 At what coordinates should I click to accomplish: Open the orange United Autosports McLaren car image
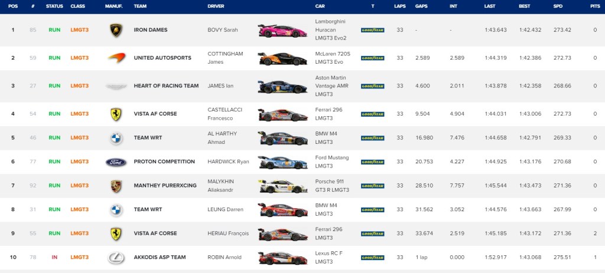point(283,59)
